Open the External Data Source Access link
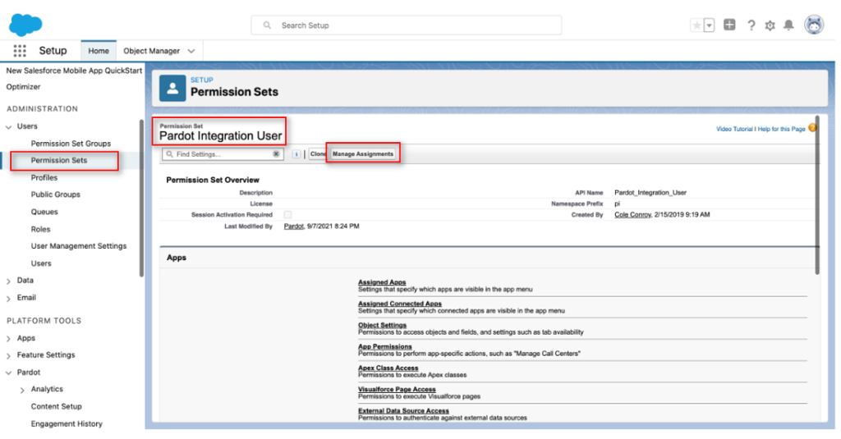 403,410
